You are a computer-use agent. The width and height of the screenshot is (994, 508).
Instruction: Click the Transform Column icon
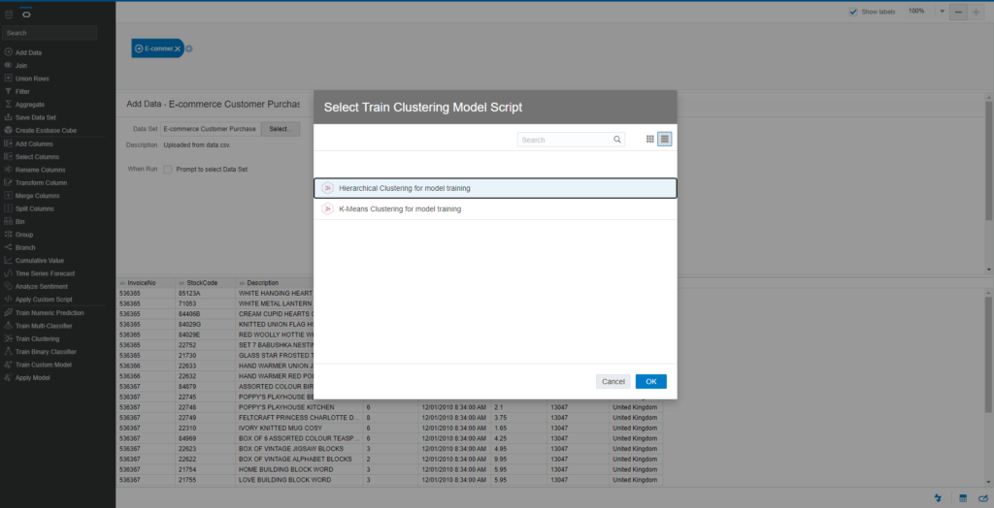[x=8, y=182]
